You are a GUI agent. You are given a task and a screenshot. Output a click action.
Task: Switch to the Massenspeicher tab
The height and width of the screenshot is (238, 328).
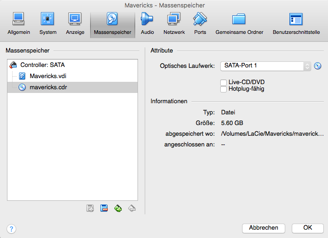click(x=112, y=24)
